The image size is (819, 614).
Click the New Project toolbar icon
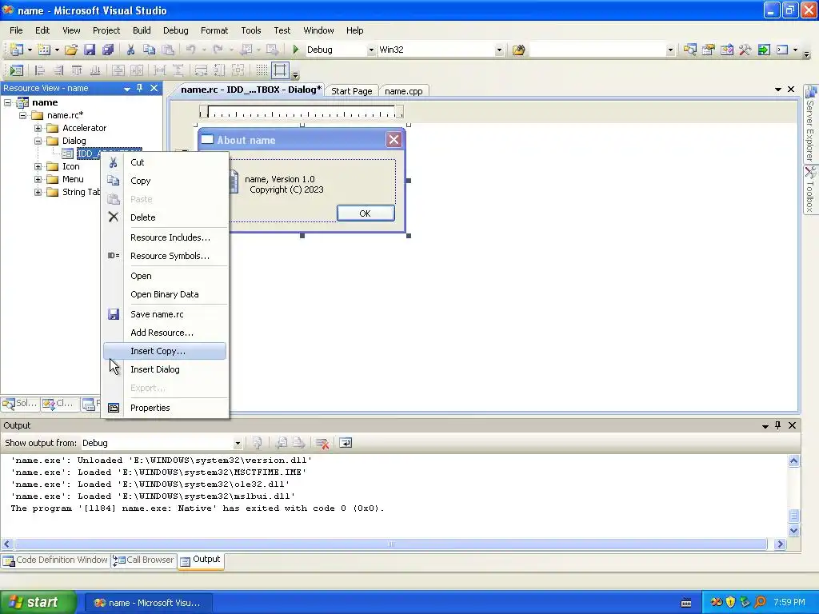16,50
